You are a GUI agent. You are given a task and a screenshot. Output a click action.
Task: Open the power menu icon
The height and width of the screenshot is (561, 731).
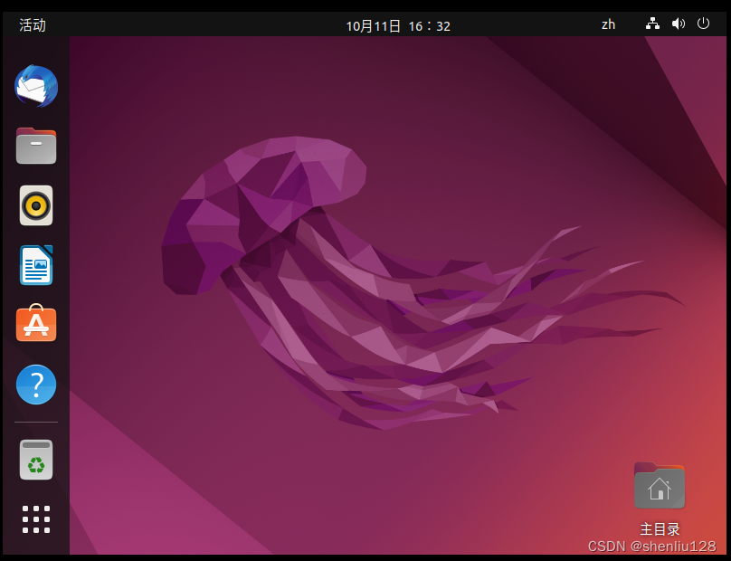pyautogui.click(x=703, y=24)
